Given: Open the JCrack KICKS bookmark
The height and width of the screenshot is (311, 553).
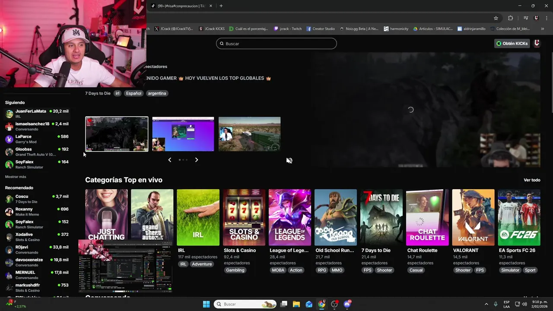Looking at the screenshot, I should (x=212, y=29).
